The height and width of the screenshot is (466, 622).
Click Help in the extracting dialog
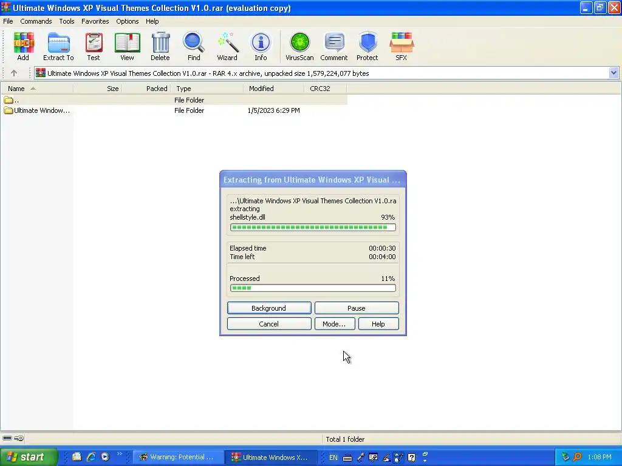(x=378, y=324)
